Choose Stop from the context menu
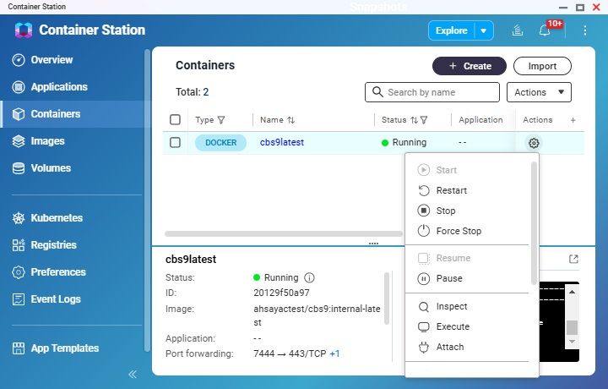The image size is (608, 389). coord(467,211)
